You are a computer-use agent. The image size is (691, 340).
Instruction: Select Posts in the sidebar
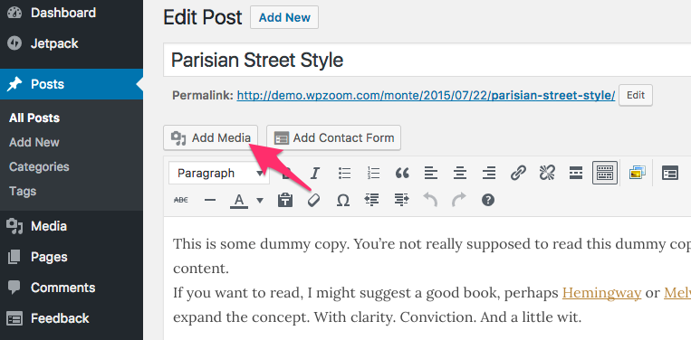click(x=72, y=84)
